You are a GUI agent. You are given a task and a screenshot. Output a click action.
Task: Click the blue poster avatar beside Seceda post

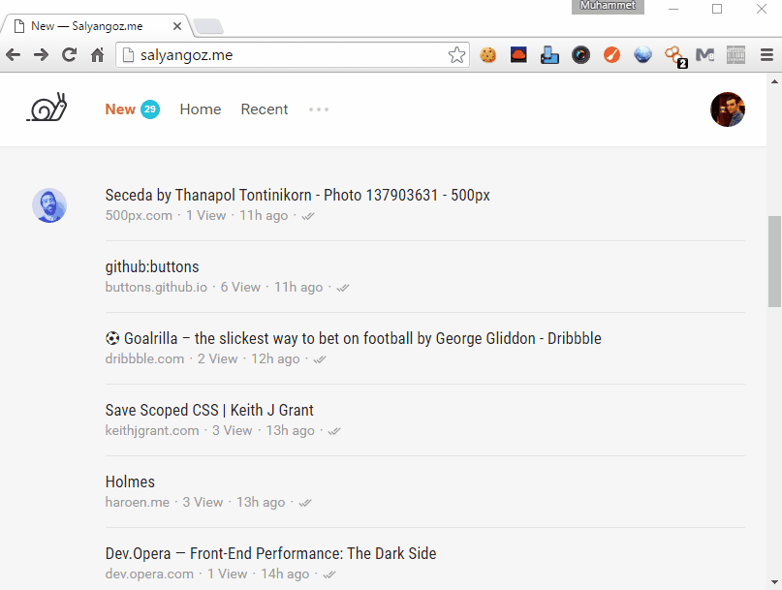click(49, 205)
